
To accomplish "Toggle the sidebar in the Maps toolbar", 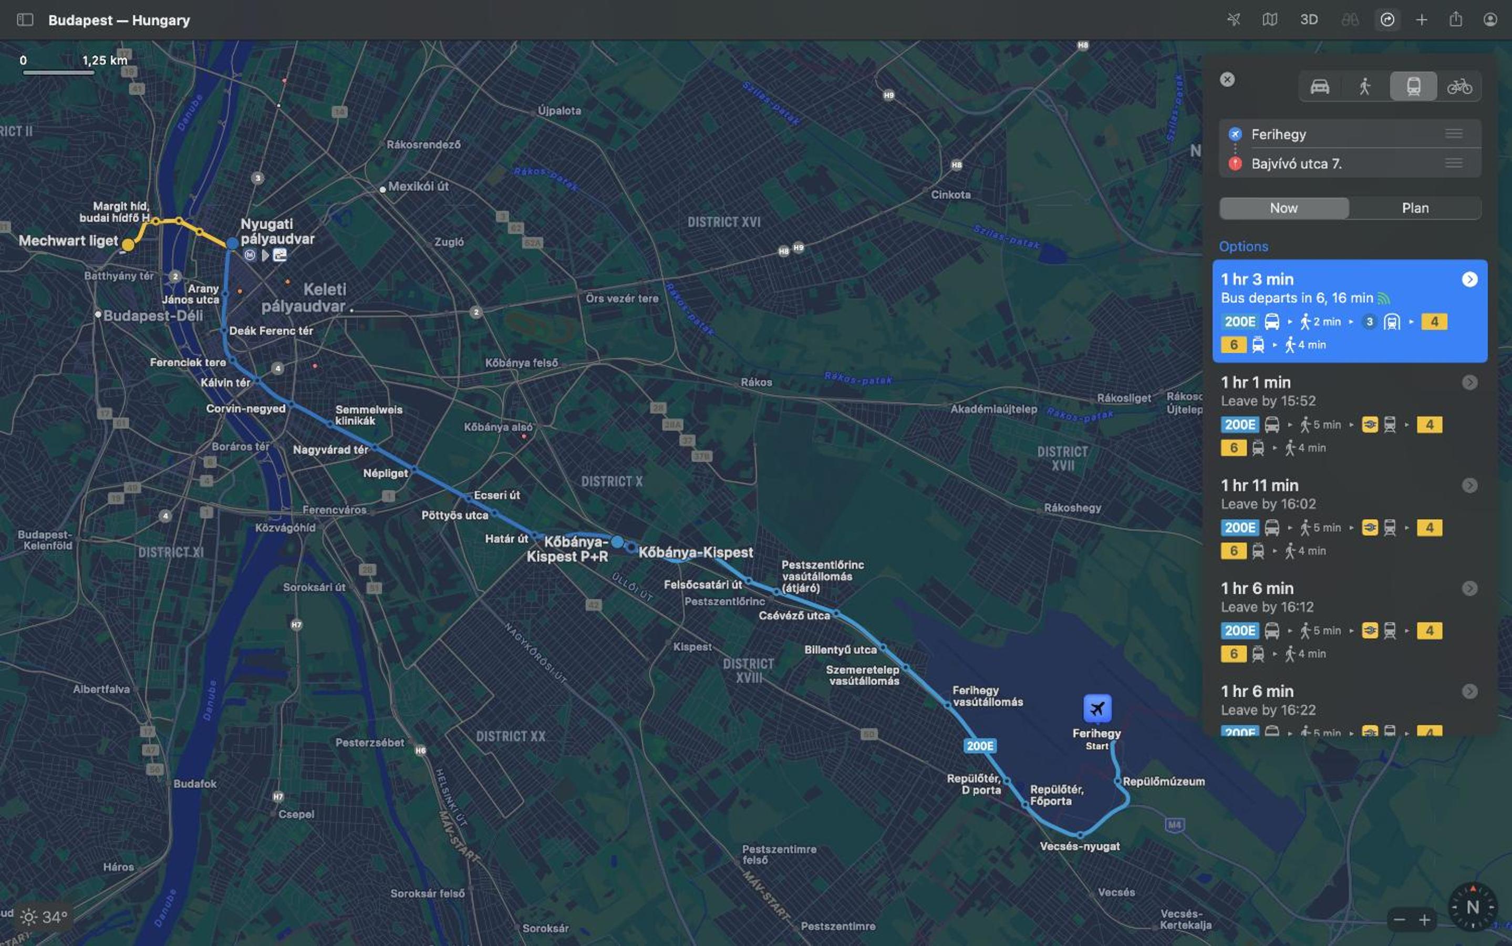I will 25,20.
